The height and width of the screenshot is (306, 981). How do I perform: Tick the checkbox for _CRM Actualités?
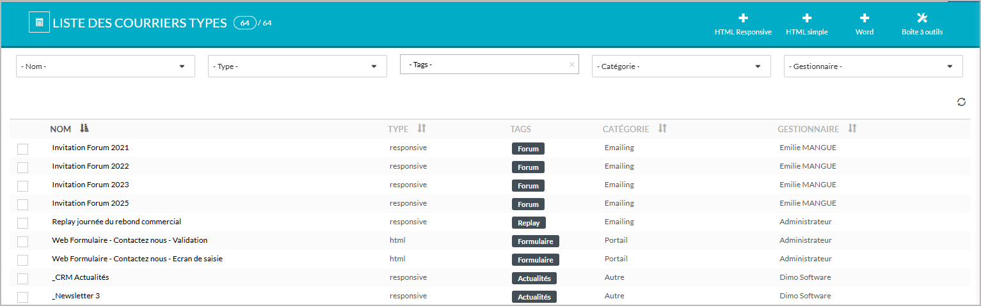23,279
